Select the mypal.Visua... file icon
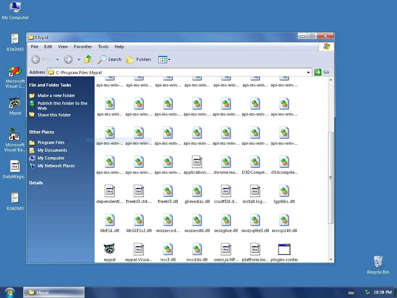 (138, 249)
